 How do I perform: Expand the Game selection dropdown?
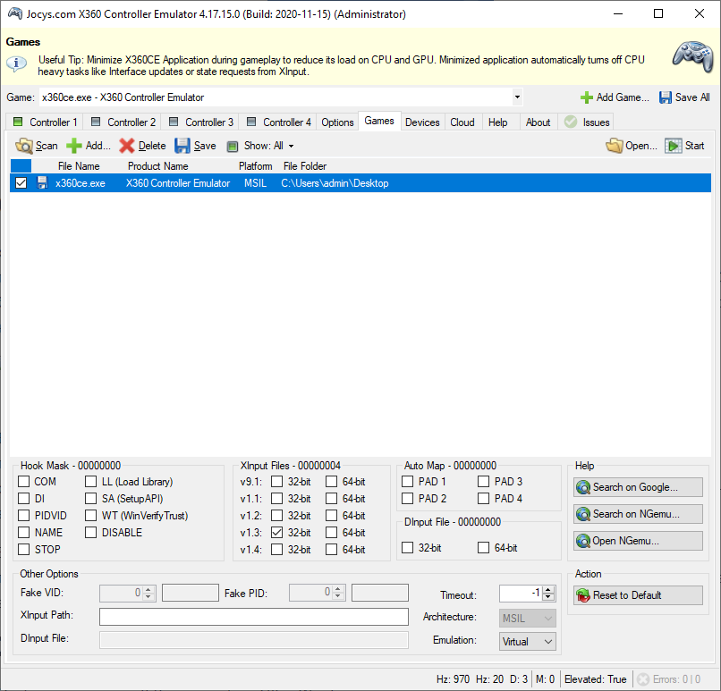tap(517, 97)
